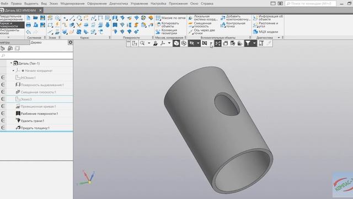The image size is (353, 199).
Task: Select the Arc tool in Каркас group
Action: point(79,18)
